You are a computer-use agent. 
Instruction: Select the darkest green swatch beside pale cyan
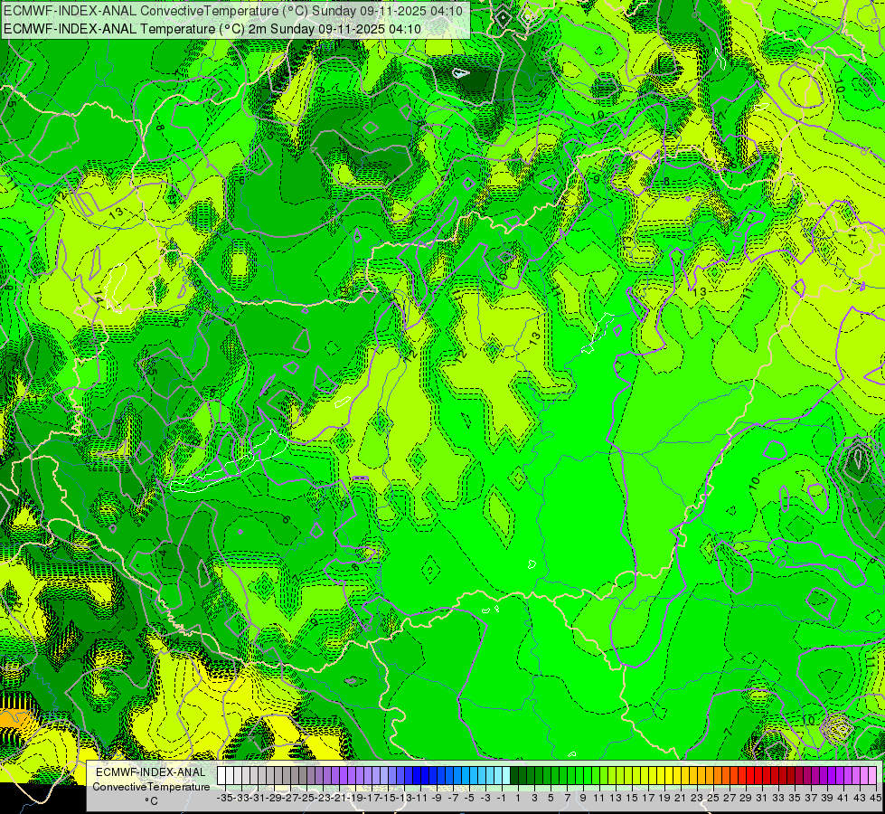pyautogui.click(x=514, y=775)
